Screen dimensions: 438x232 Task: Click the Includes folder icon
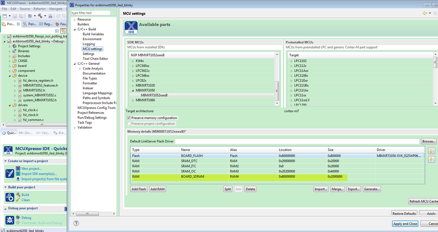pos(14,56)
